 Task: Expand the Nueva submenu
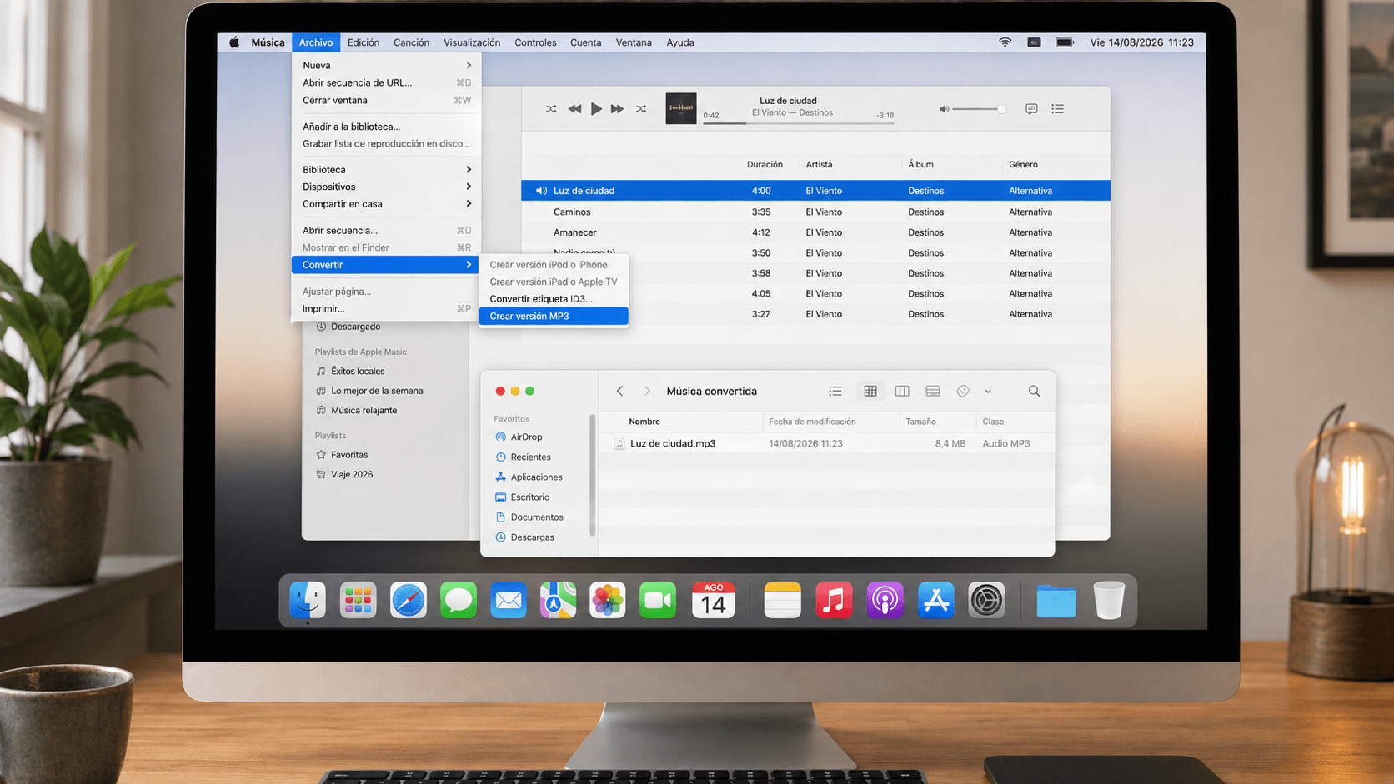pos(386,65)
